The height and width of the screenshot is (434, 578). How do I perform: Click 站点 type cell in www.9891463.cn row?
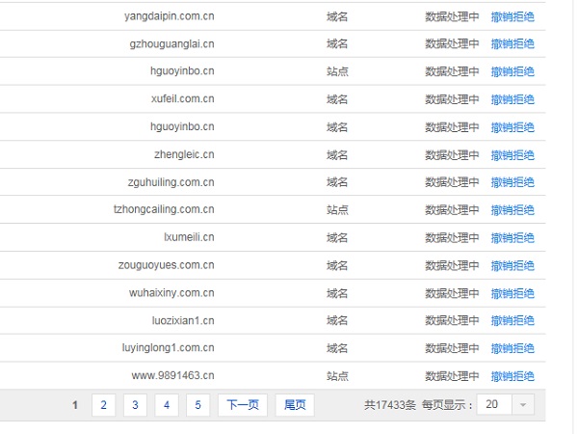[x=337, y=376]
